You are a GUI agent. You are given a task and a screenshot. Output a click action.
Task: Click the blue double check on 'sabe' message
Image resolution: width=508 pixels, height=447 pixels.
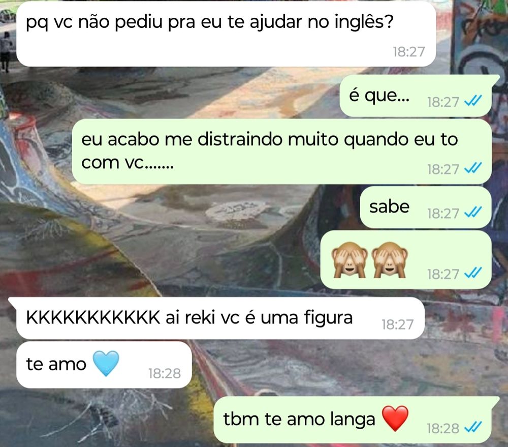point(473,213)
